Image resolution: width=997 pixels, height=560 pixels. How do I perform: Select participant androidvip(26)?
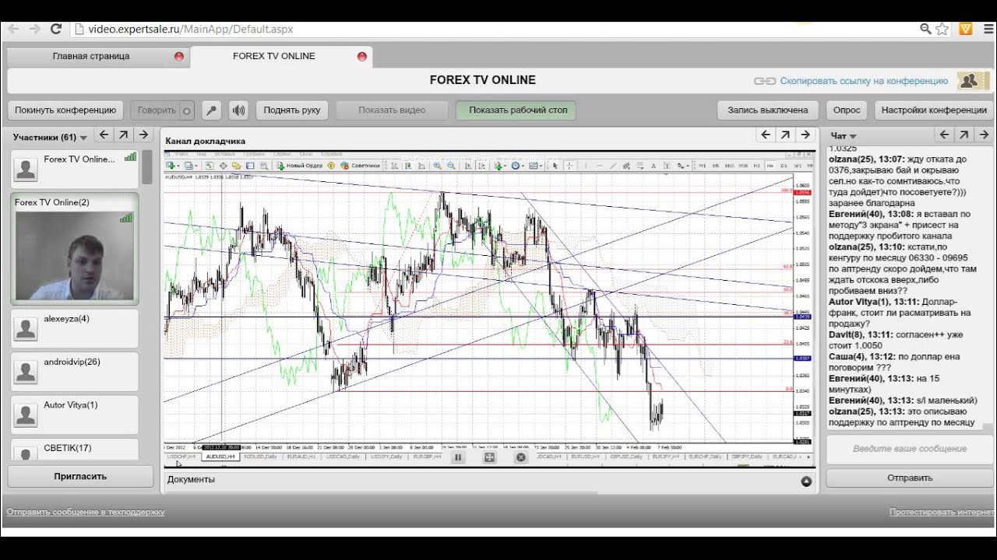(75, 371)
